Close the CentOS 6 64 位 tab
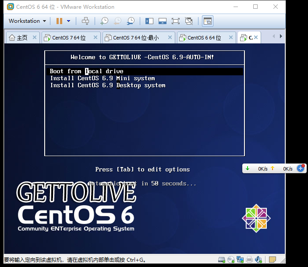Screen dimensions: 308x267 click(231, 37)
